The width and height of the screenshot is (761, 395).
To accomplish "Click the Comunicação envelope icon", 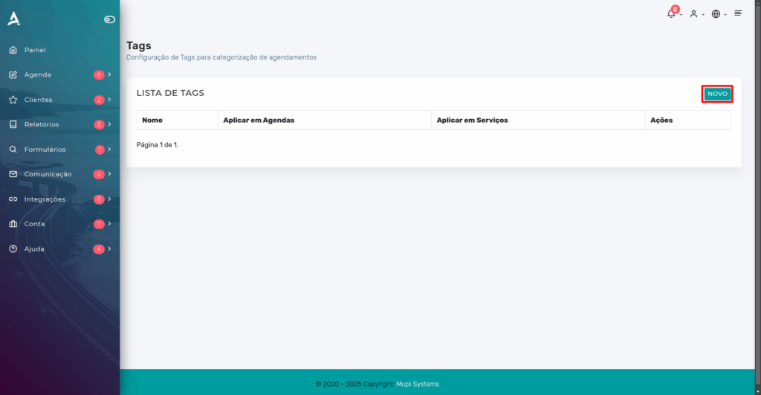I will pyautogui.click(x=13, y=174).
